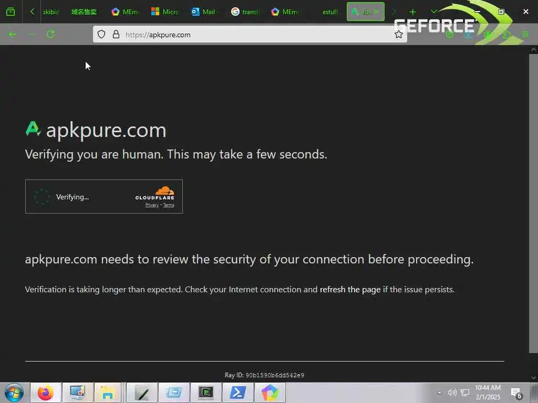
Task: Click the page vertical scrollbar
Action: coord(533,203)
